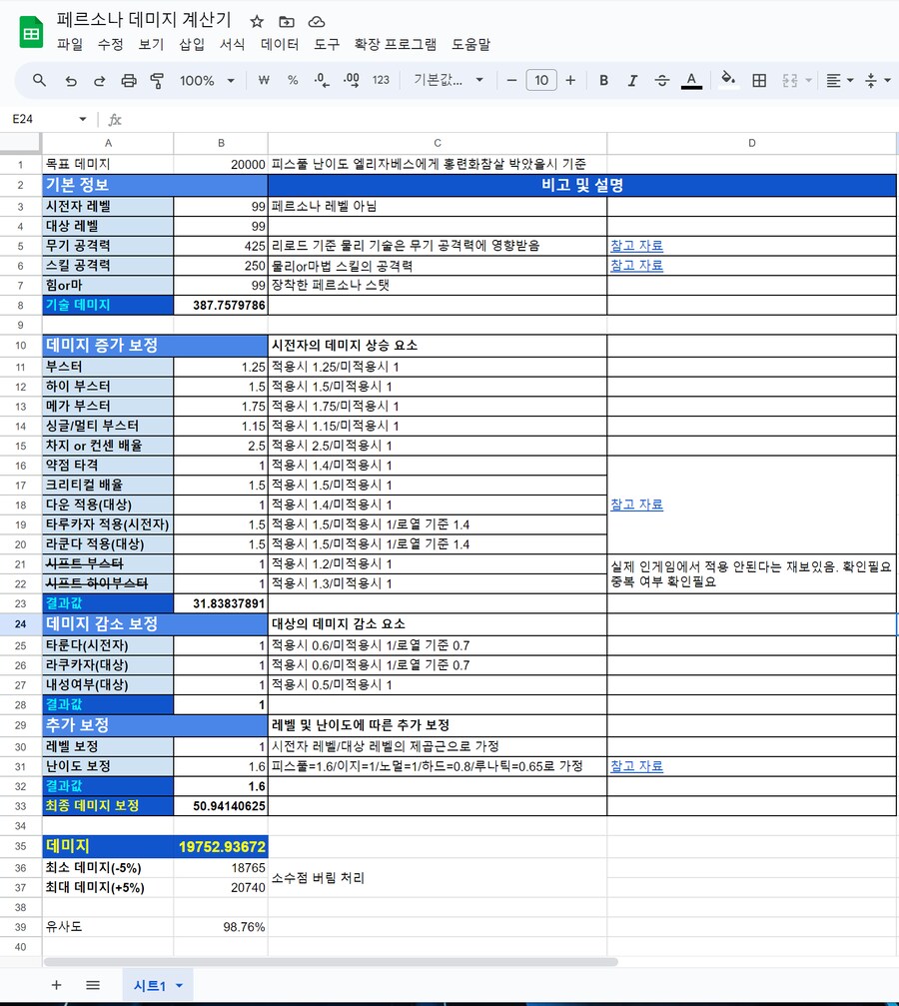Star this spreadsheet document

point(257,21)
